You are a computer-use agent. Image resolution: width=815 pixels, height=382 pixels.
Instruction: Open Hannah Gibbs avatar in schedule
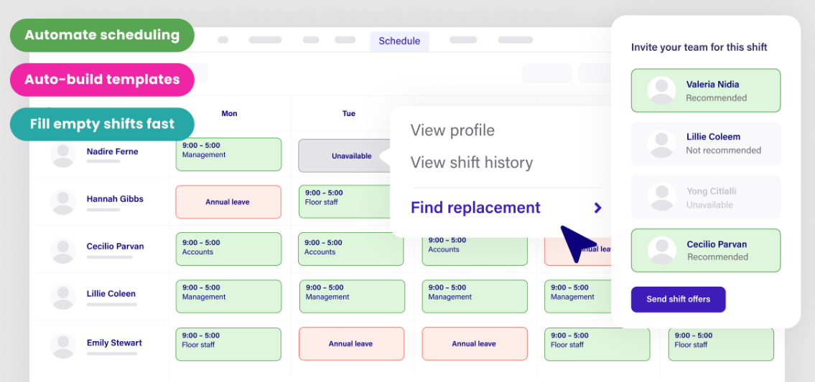tap(63, 202)
